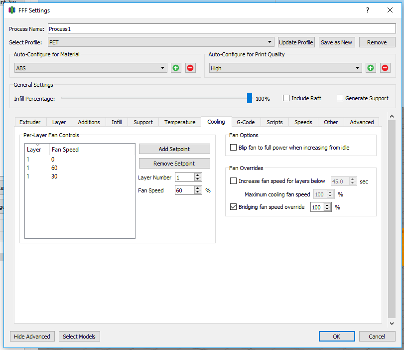Select setpoint row with fan speed 0
The image size is (404, 350).
(80, 160)
